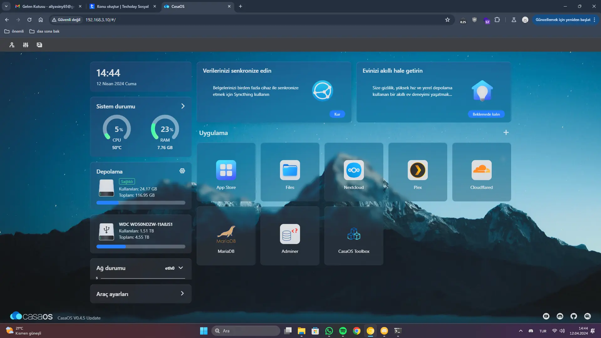The height and width of the screenshot is (338, 601).
Task: Open the CasaOS terminal and logs icon
Action: point(39,45)
